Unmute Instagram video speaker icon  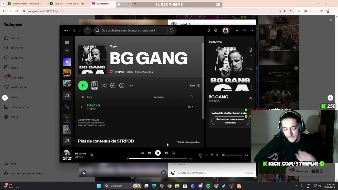click(163, 173)
